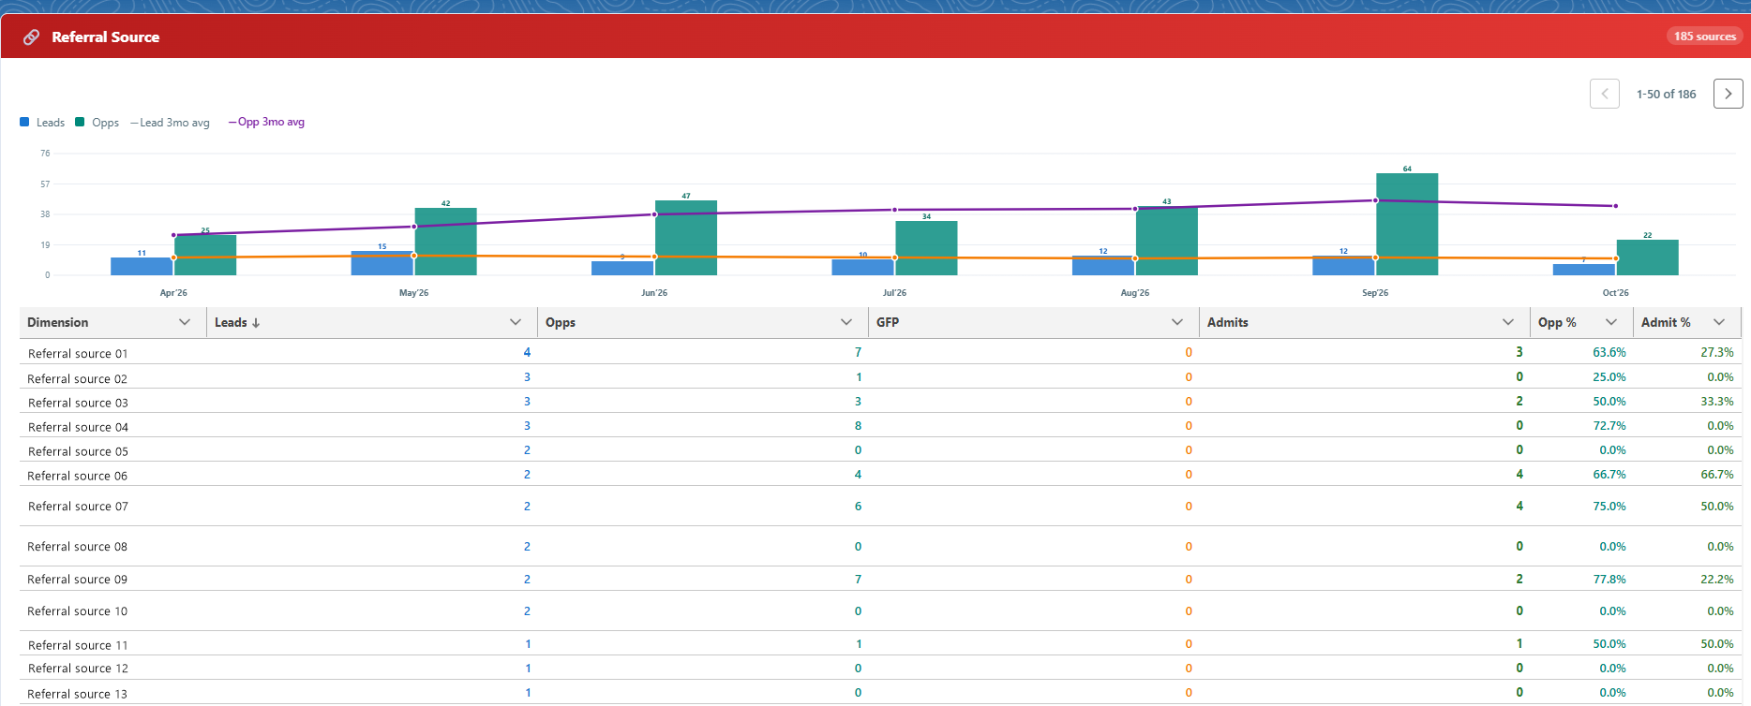Image resolution: width=1751 pixels, height=706 pixels.
Task: Open the Admits column dropdown chevron
Action: click(1508, 322)
